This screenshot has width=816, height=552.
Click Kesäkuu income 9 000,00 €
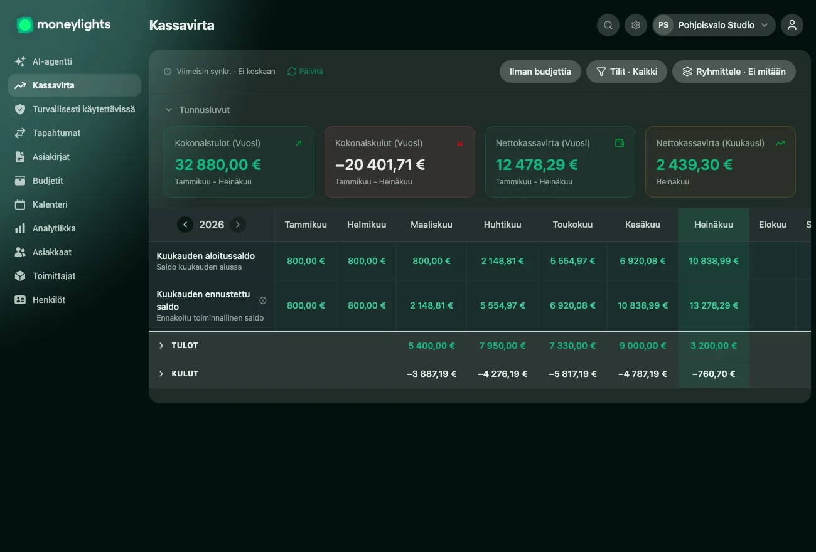pos(643,346)
